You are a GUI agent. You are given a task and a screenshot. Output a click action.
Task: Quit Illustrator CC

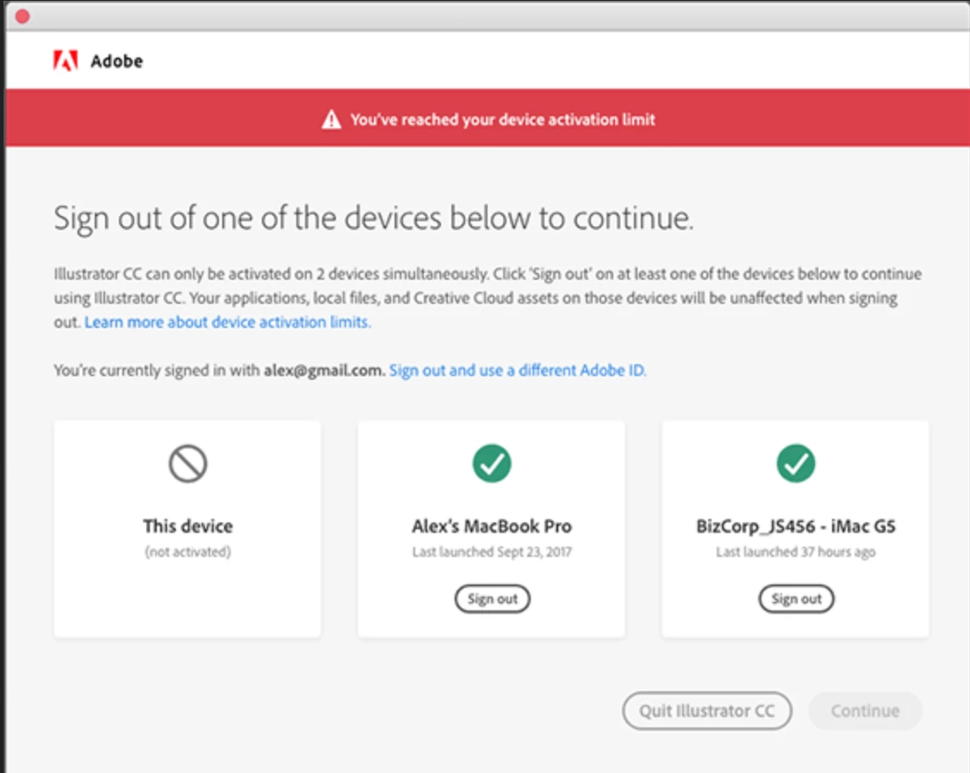point(707,710)
